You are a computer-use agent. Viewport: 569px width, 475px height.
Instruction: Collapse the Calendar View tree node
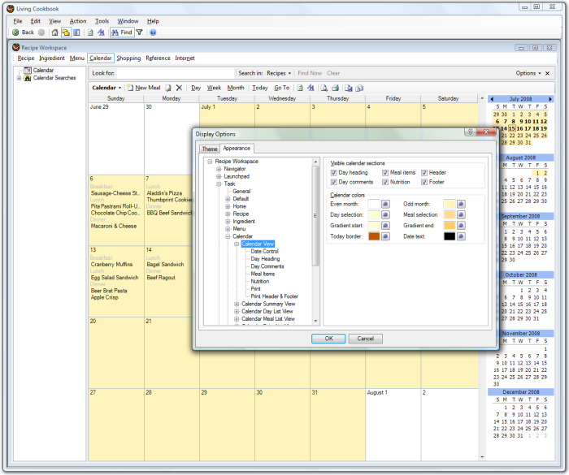[237, 244]
